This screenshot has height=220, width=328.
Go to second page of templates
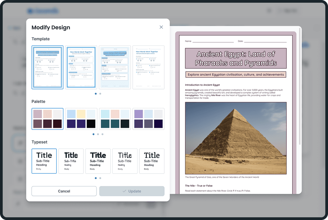[x=100, y=94]
